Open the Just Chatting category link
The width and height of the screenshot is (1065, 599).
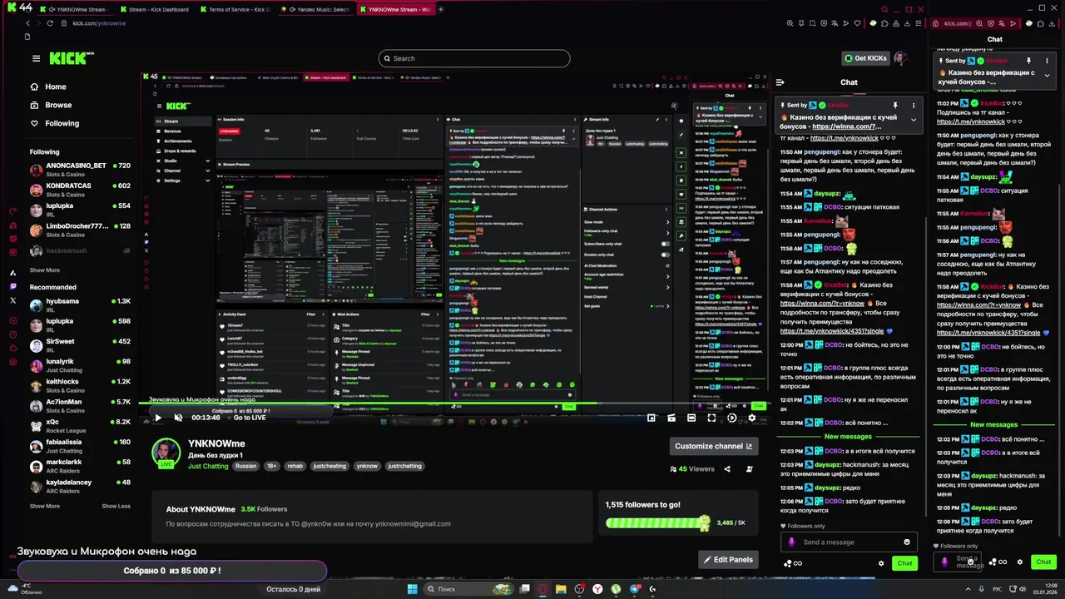(x=208, y=466)
